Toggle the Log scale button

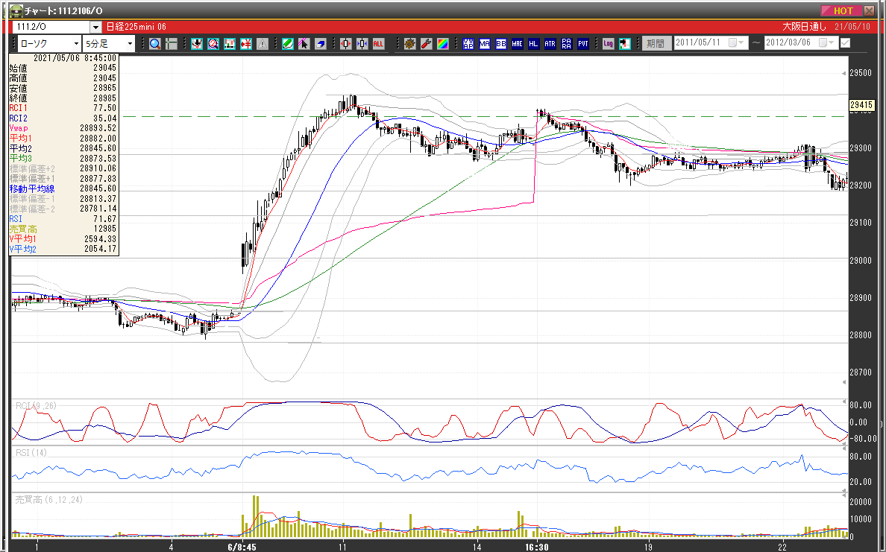(x=608, y=43)
